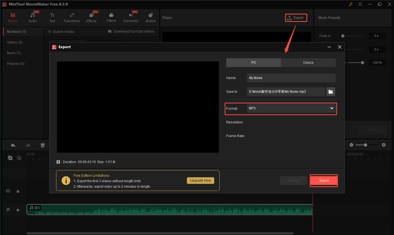
Task: Minimize the Export dialog
Action: (x=329, y=47)
